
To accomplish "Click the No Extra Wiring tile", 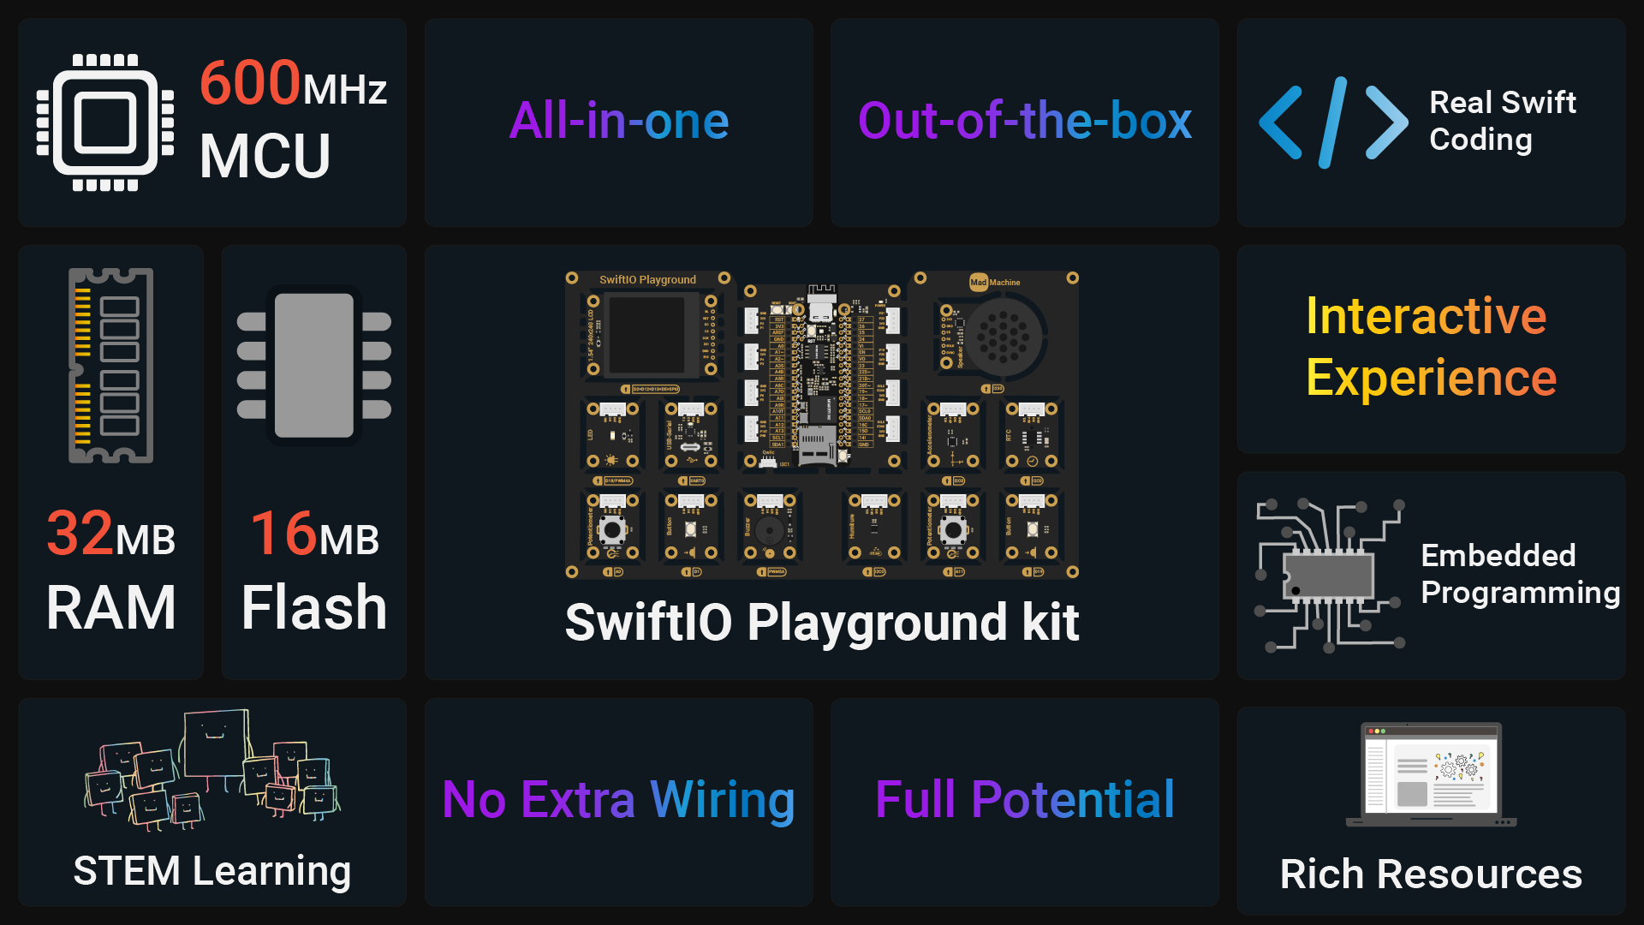I will (x=619, y=802).
